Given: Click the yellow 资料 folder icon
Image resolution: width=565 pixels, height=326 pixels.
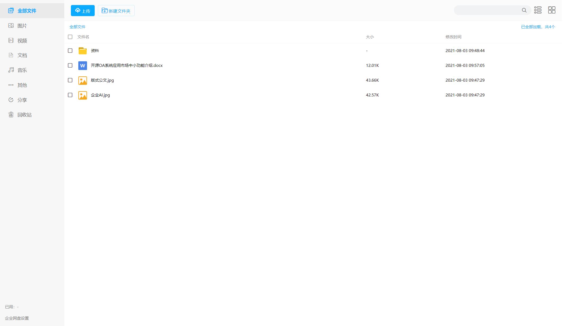Looking at the screenshot, I should click(x=83, y=51).
